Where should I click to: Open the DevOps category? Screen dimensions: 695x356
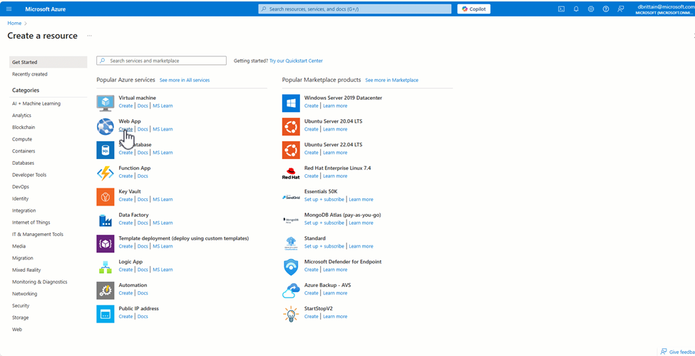pyautogui.click(x=21, y=187)
